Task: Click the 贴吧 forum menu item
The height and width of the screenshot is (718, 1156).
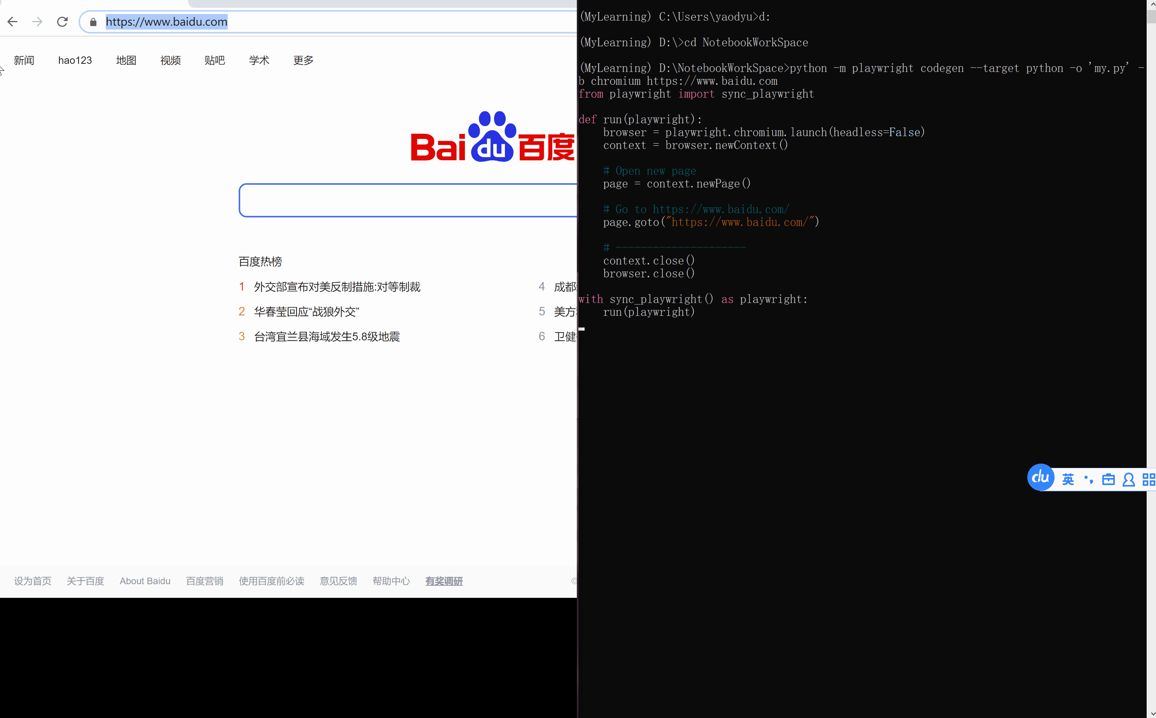Action: coord(215,60)
